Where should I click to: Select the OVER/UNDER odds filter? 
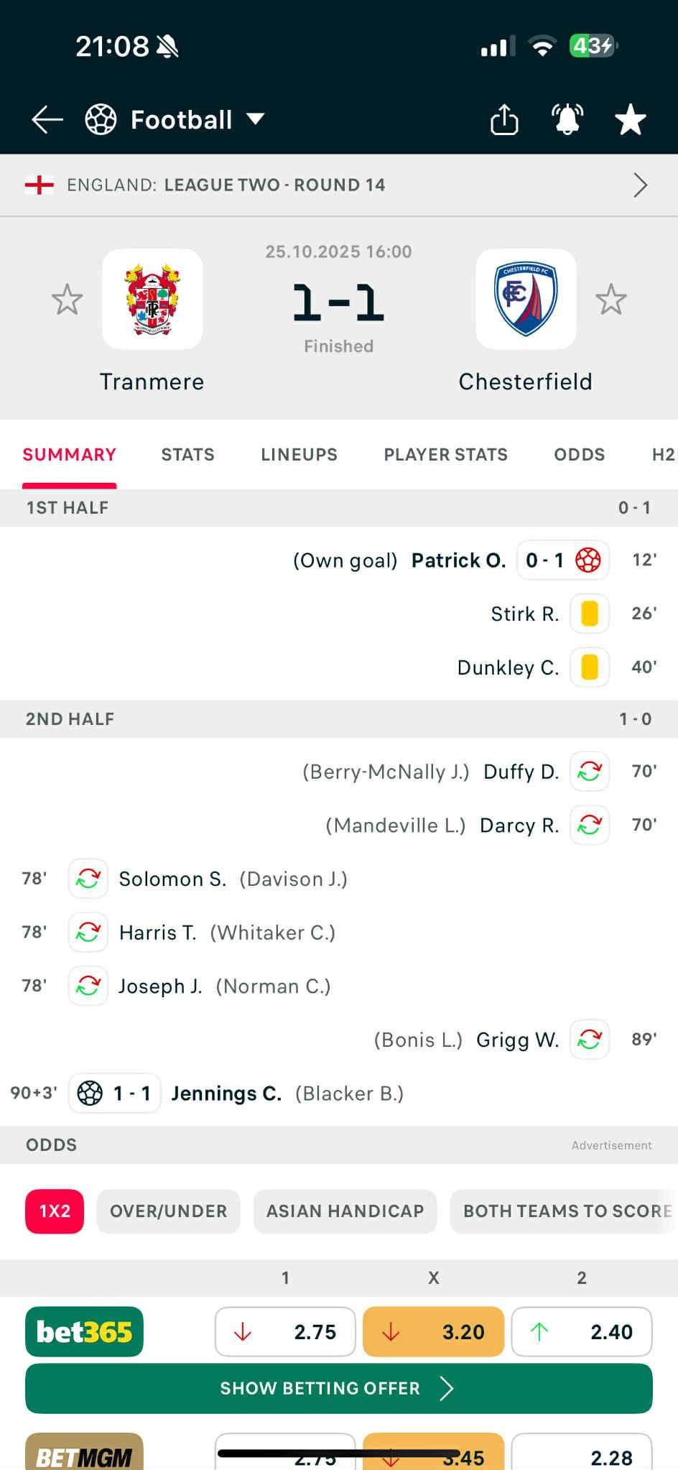(168, 1211)
